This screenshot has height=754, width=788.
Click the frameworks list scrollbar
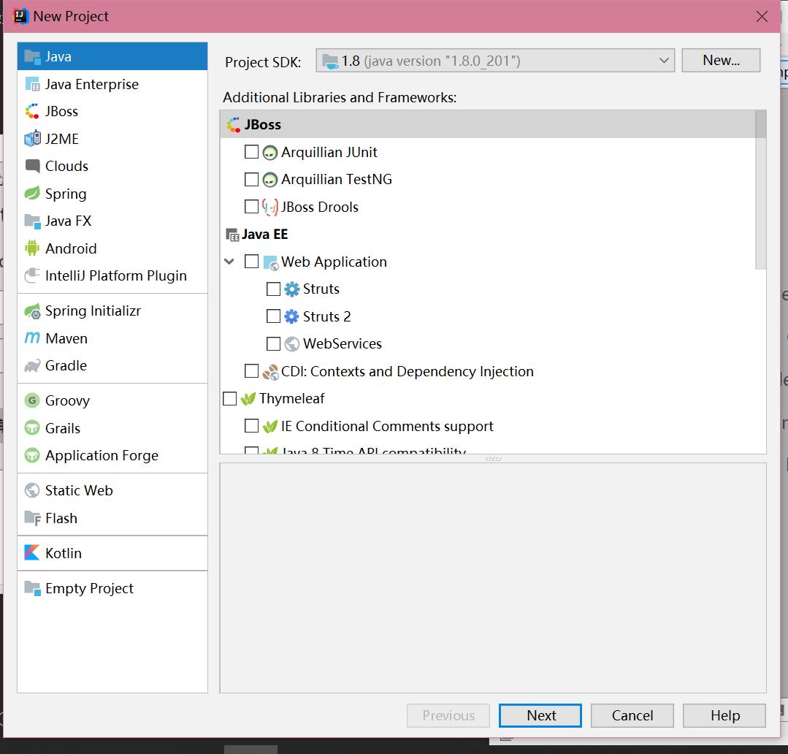(761, 190)
